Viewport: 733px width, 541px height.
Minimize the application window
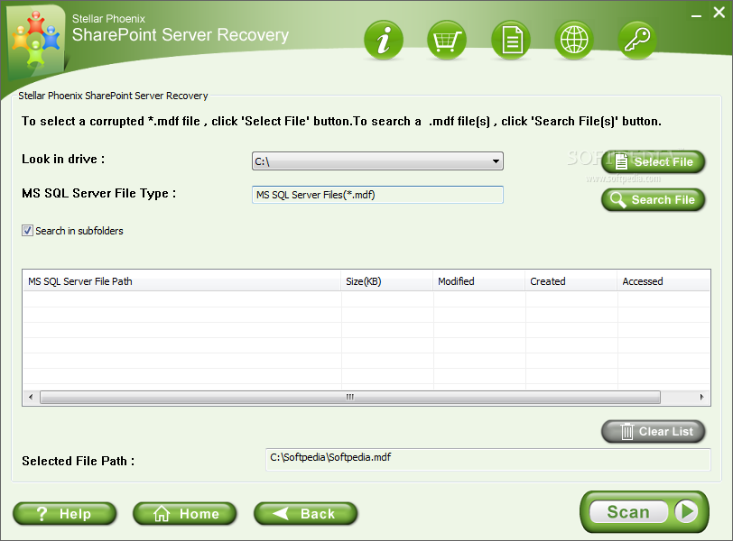tap(696, 15)
